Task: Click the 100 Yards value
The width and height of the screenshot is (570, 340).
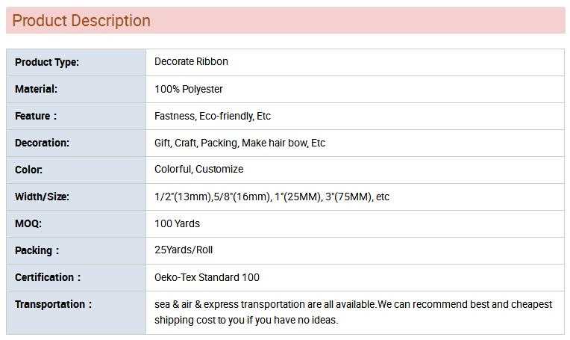Action: 177,223
